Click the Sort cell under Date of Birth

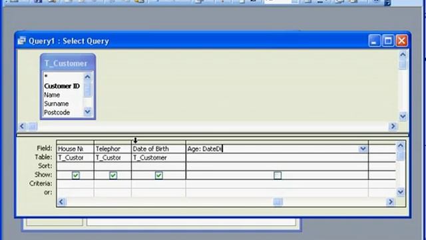158,166
